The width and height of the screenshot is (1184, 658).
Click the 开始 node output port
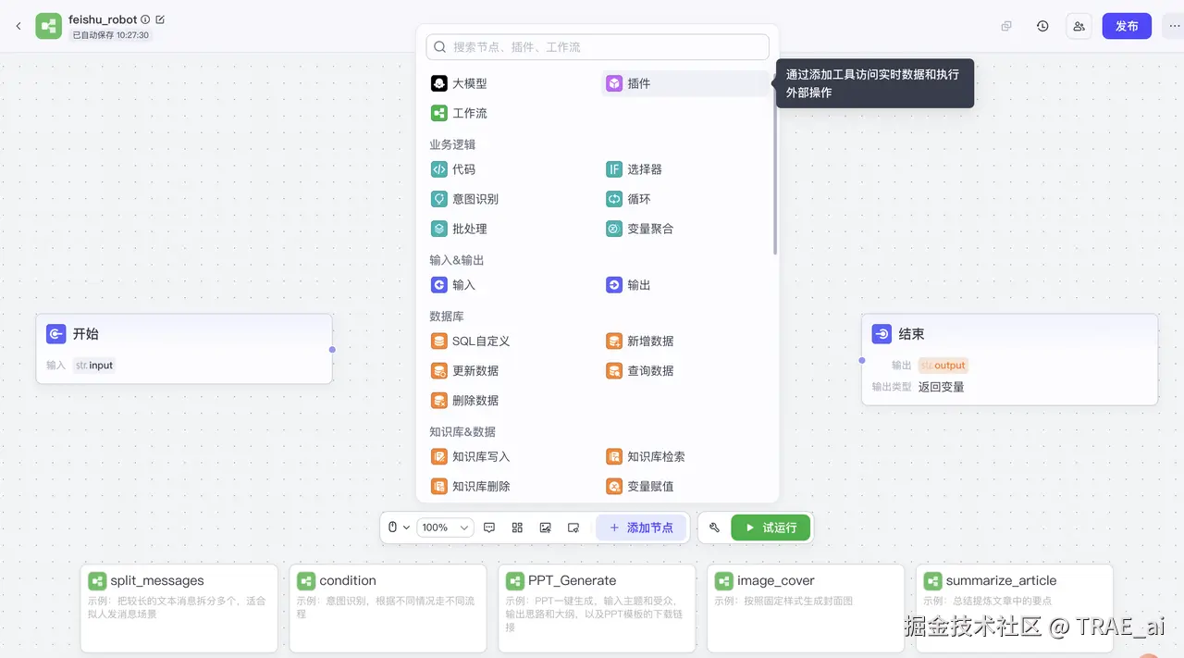(333, 349)
